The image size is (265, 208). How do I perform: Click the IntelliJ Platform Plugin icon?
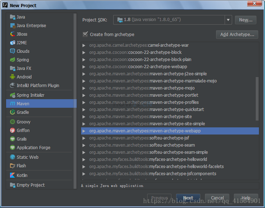[12, 85]
